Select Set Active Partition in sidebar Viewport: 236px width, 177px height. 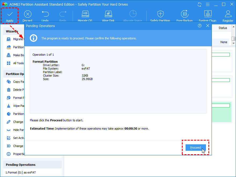(15, 138)
